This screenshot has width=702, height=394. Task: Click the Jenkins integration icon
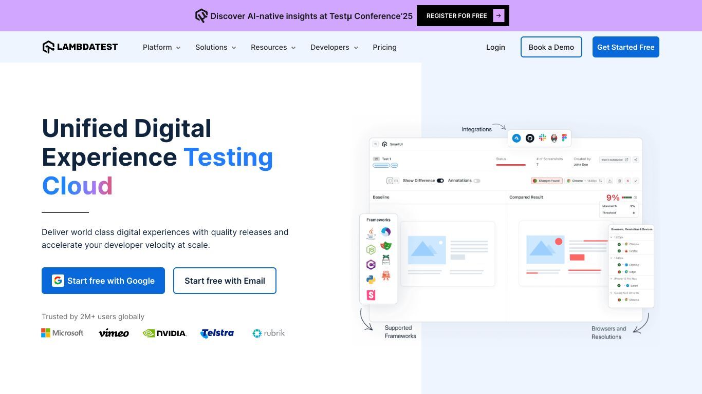(554, 138)
